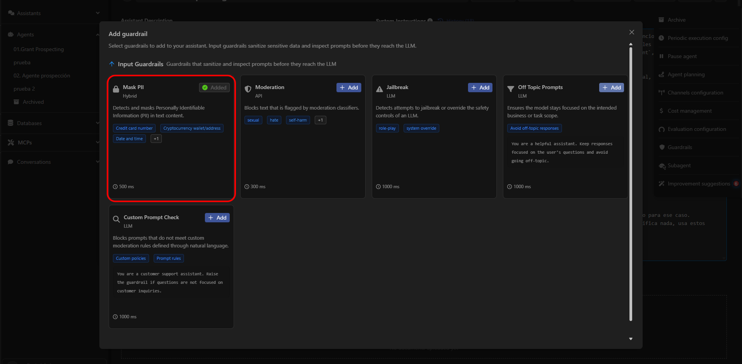This screenshot has height=364, width=742.
Task: Click the Subagent icon in the sidebar
Action: (x=662, y=166)
